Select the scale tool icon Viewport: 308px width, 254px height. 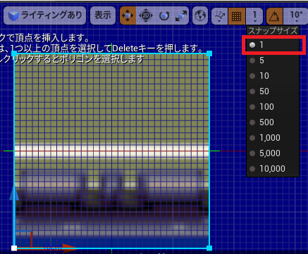pyautogui.click(x=181, y=15)
